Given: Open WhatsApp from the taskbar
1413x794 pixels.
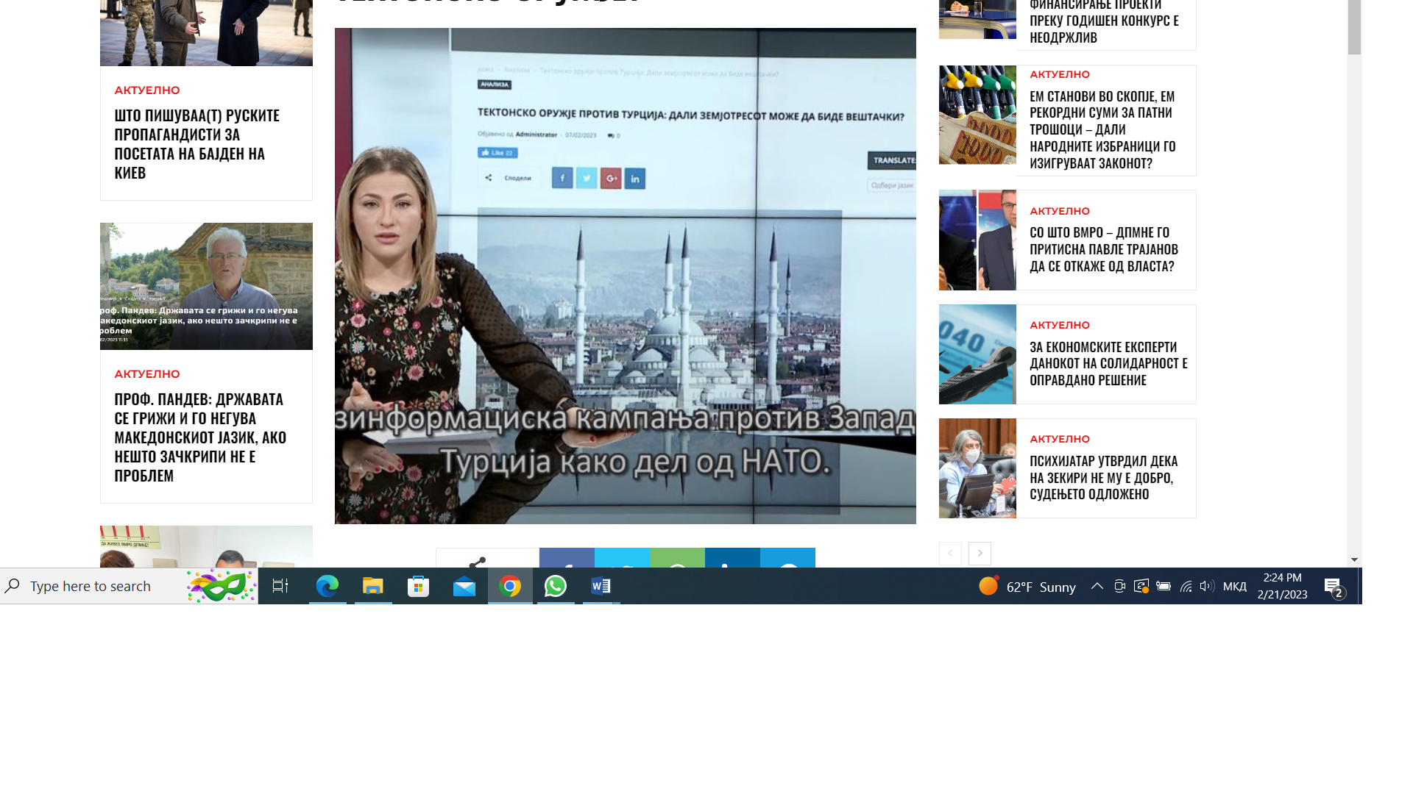Looking at the screenshot, I should (x=556, y=586).
